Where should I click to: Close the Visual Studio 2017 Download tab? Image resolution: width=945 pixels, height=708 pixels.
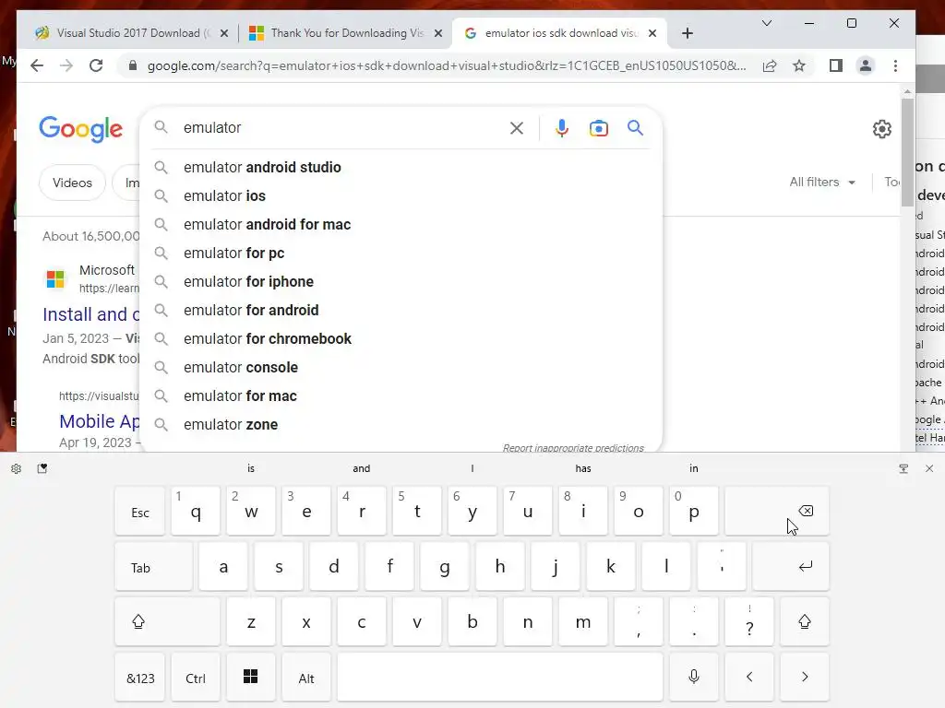point(223,33)
